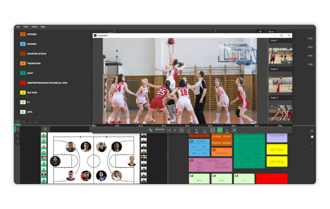Screen dimensions: 330x209
Task: Click the drawing tool pencil icon
Action: point(150,130)
